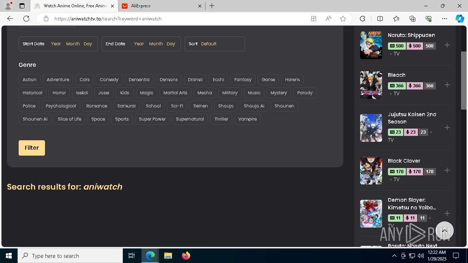The image size is (468, 263).
Task: Close the AliExpress tab
Action: 200,6
